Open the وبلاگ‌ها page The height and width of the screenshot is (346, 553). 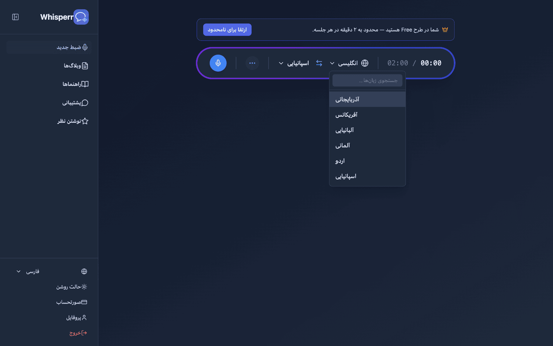click(49, 66)
